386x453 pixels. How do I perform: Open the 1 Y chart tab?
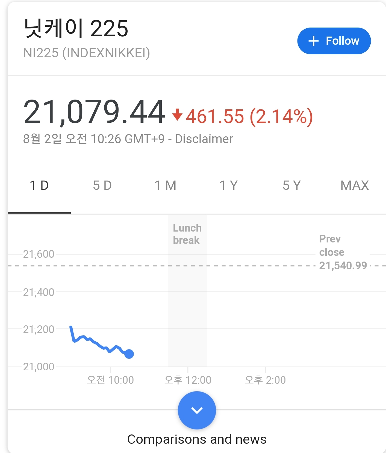click(228, 186)
